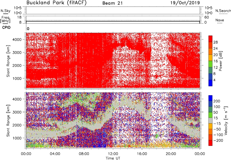This screenshot has height=160, width=231.
Task: Select the '12:00' time tick label
Action: [113, 154]
